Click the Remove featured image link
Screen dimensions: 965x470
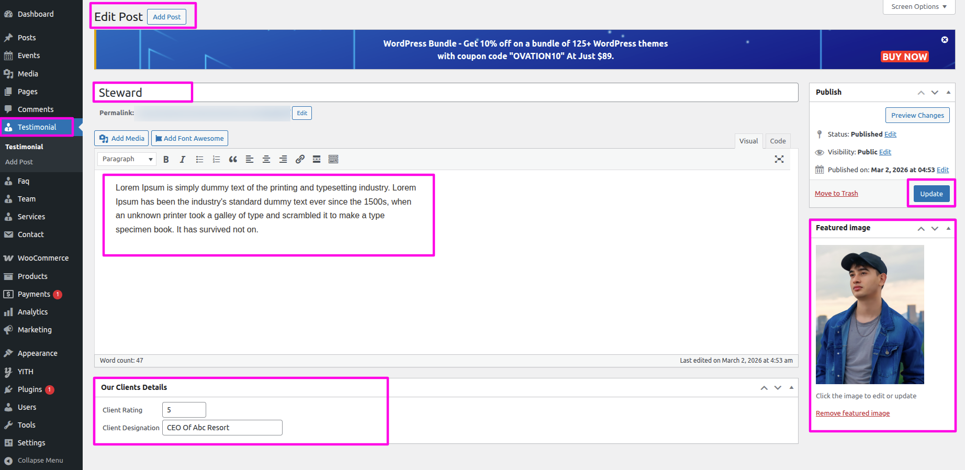coord(852,413)
